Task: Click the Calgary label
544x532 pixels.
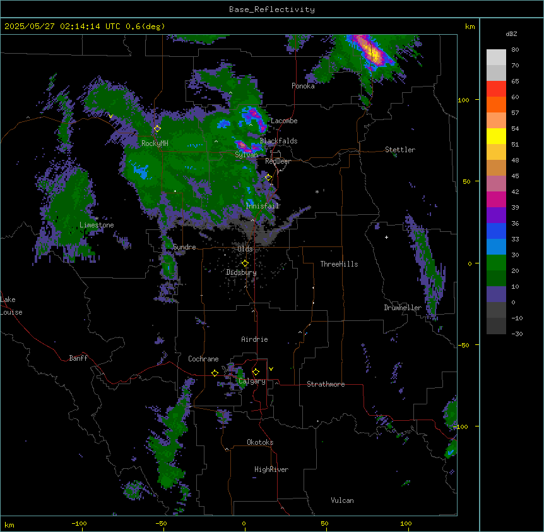Action: pyautogui.click(x=252, y=381)
